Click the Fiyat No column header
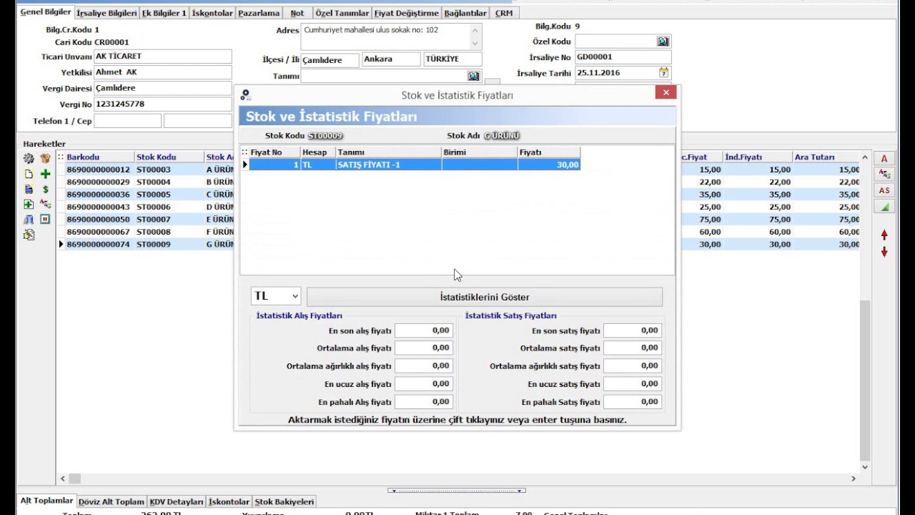Viewport: 915px width, 515px height. [x=274, y=152]
